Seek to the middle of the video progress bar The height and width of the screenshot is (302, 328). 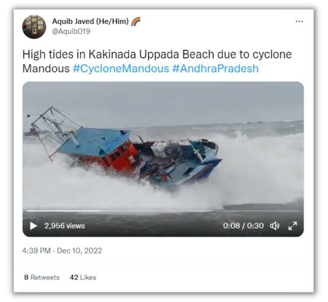[163, 211]
